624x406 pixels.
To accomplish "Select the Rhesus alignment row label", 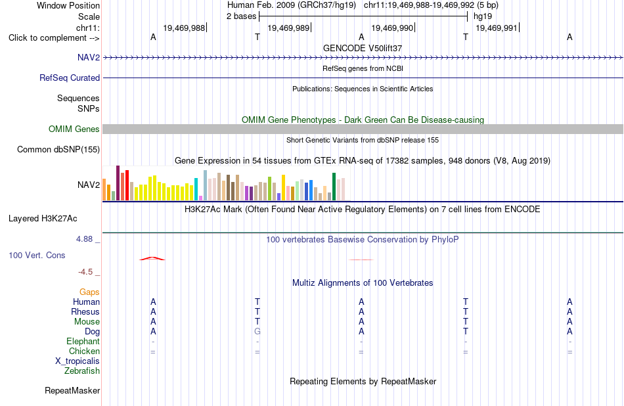I will pyautogui.click(x=85, y=311).
